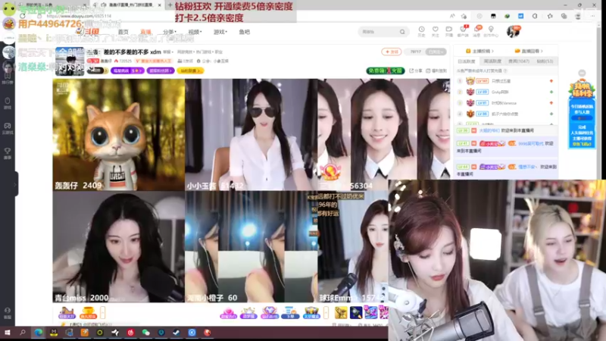
Task: Open the Windows Start menu
Action: click(7, 333)
